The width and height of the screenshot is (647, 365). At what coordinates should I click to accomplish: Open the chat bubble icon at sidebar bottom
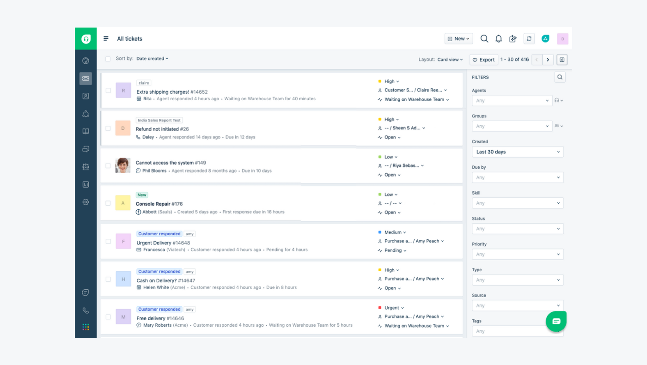(85, 292)
